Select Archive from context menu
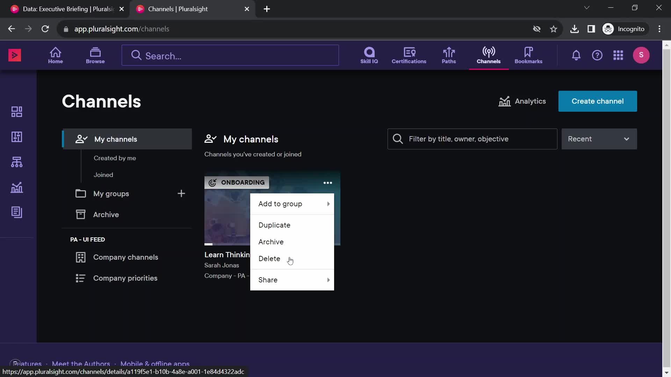 point(271,242)
